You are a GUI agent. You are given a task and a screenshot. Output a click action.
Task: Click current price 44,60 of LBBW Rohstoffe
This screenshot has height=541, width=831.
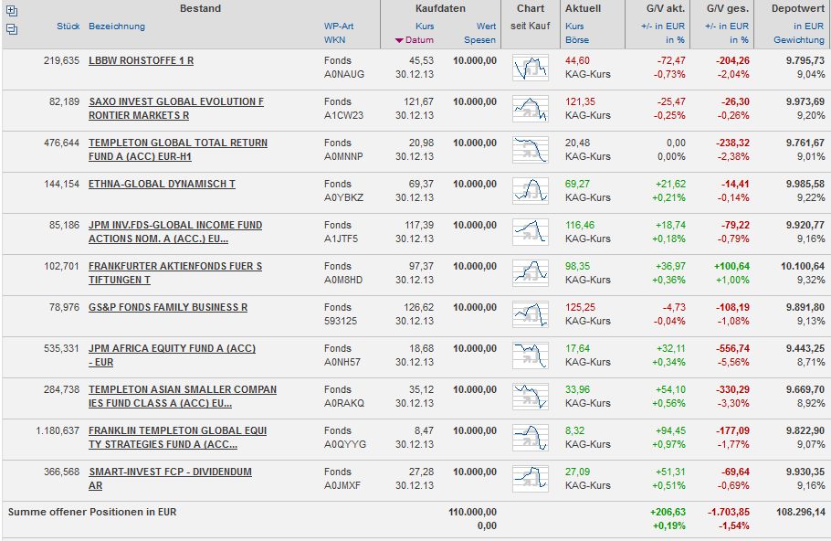pos(577,60)
